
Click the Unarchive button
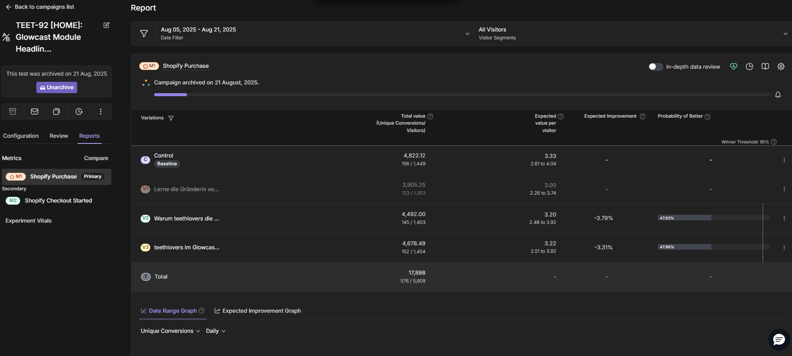pos(57,87)
